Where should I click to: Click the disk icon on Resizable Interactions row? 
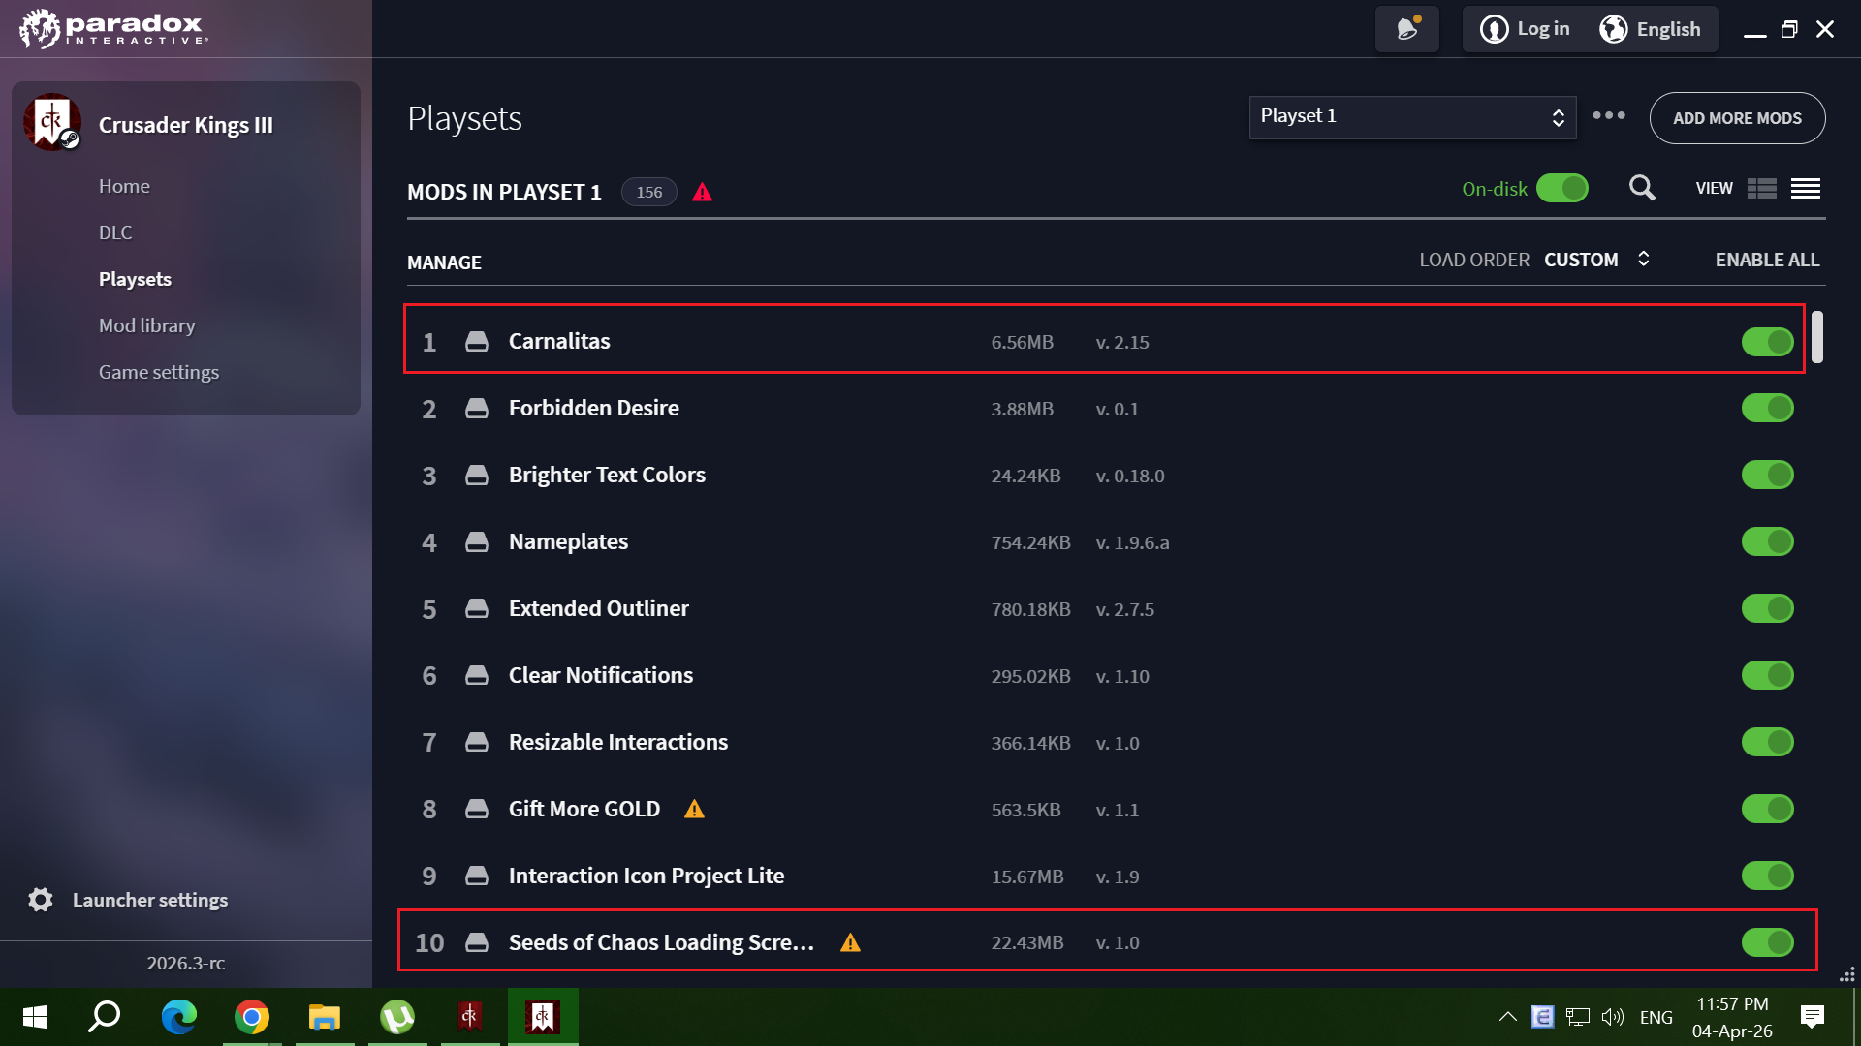pos(477,742)
